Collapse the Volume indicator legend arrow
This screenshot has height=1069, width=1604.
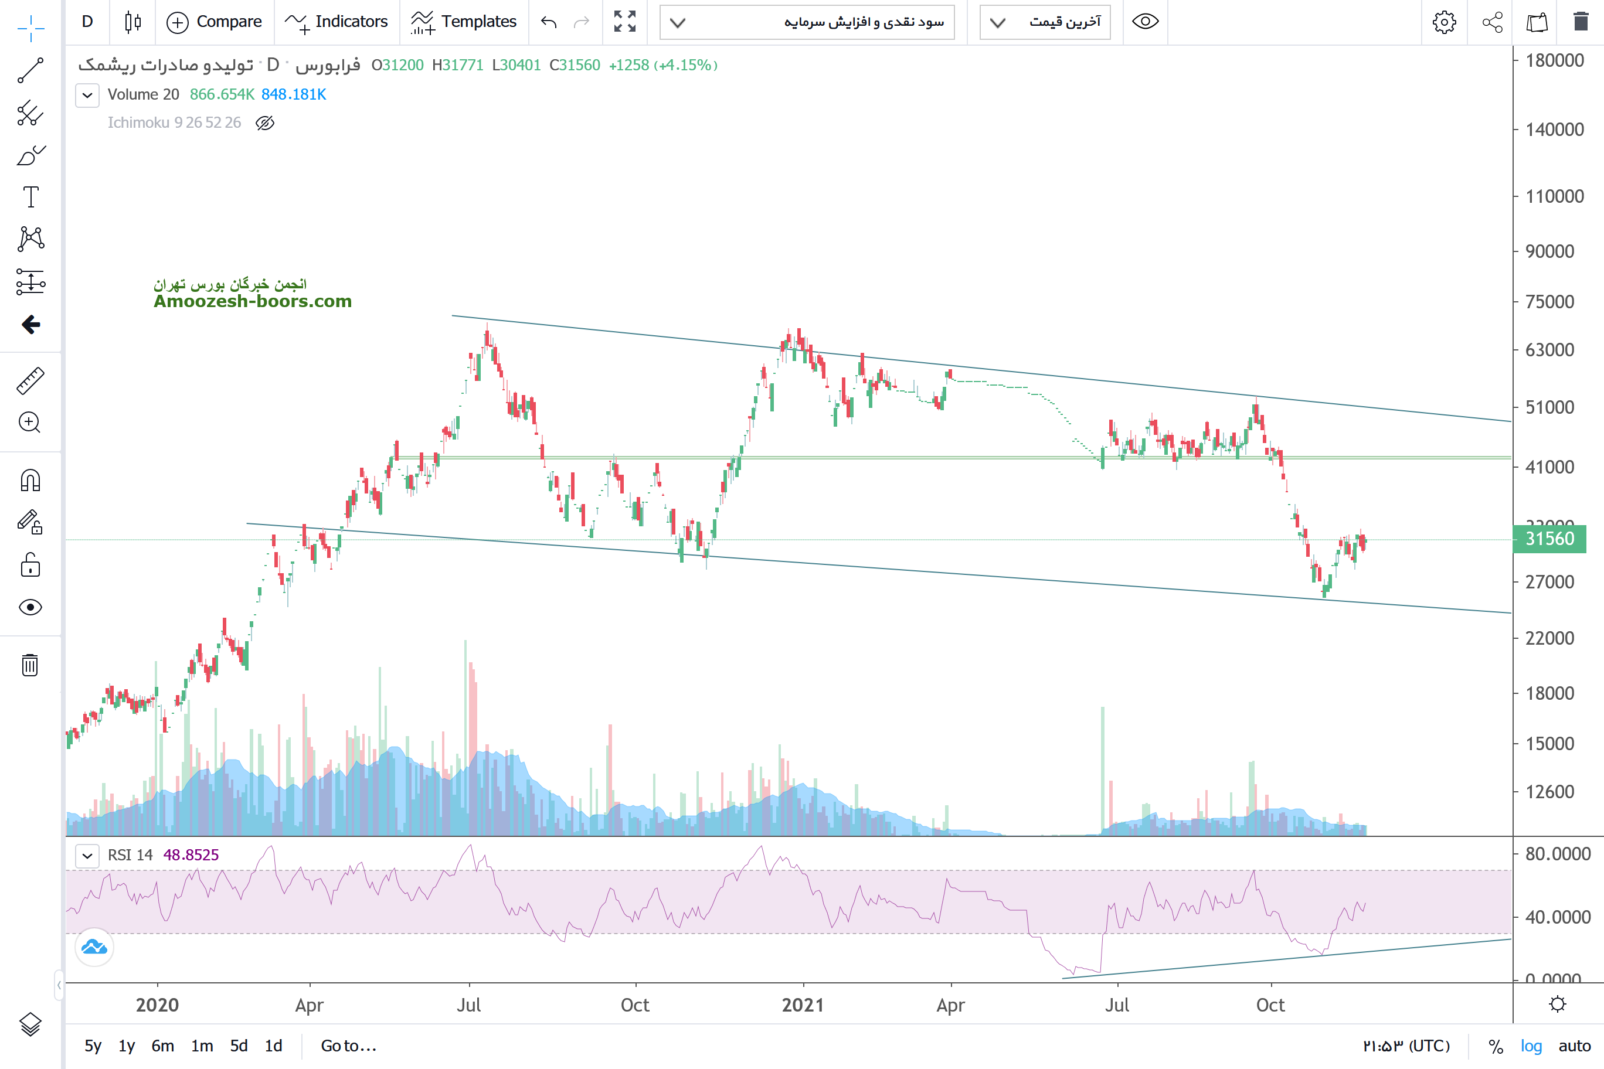[x=87, y=95]
